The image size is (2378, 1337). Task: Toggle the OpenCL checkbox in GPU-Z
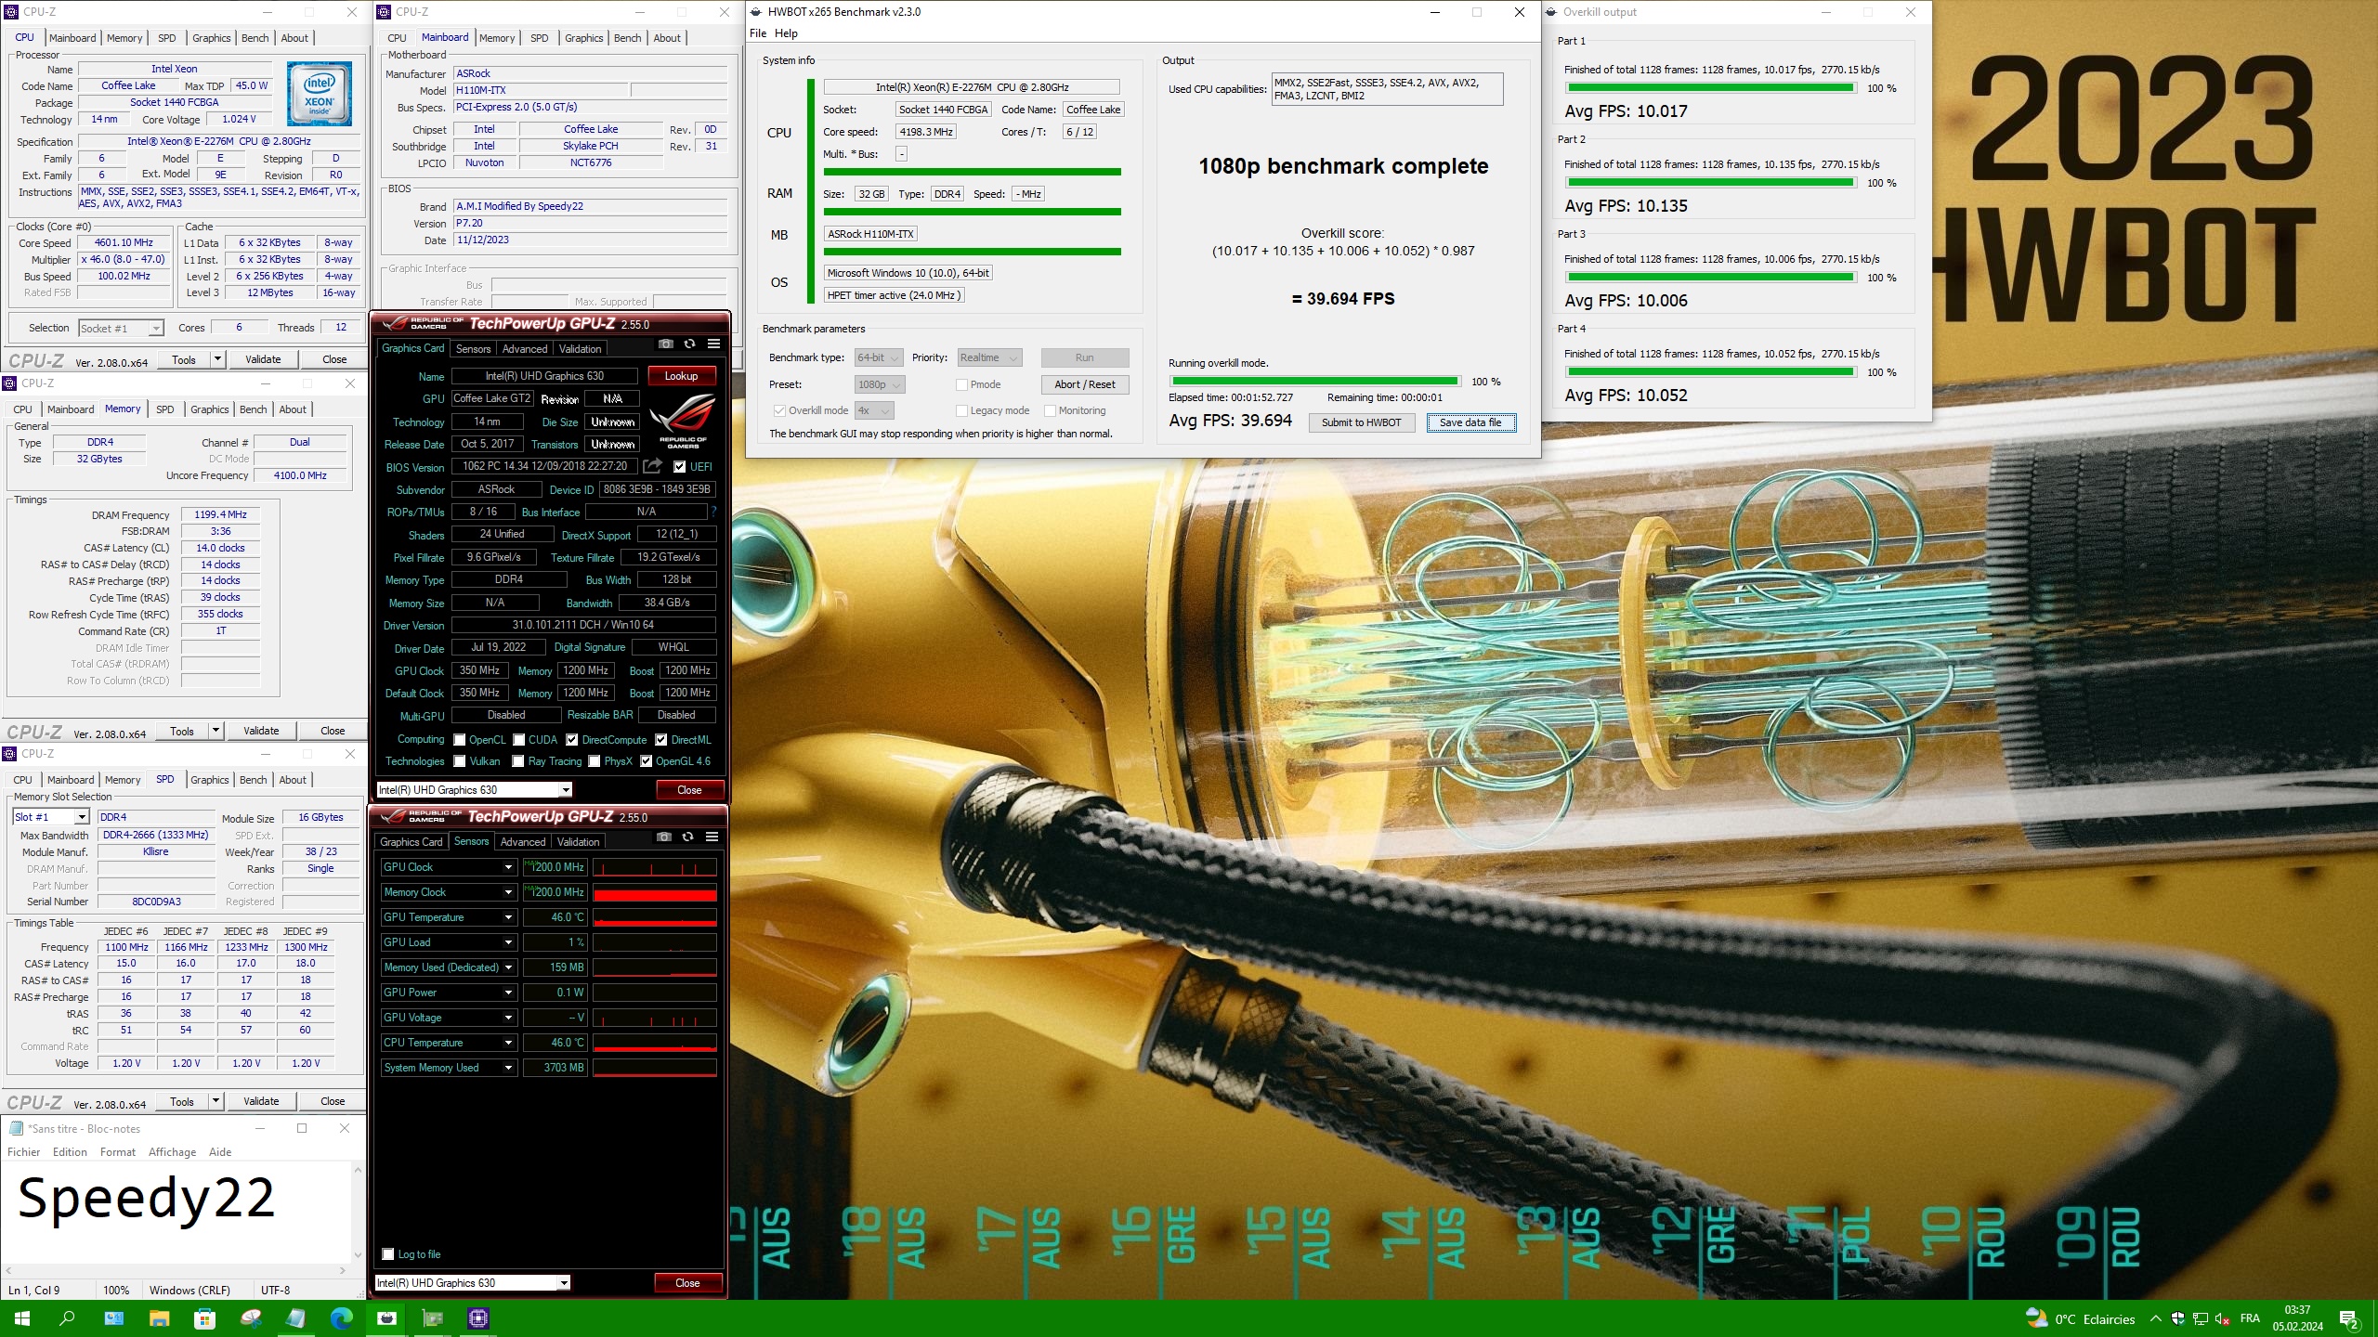[x=459, y=740]
